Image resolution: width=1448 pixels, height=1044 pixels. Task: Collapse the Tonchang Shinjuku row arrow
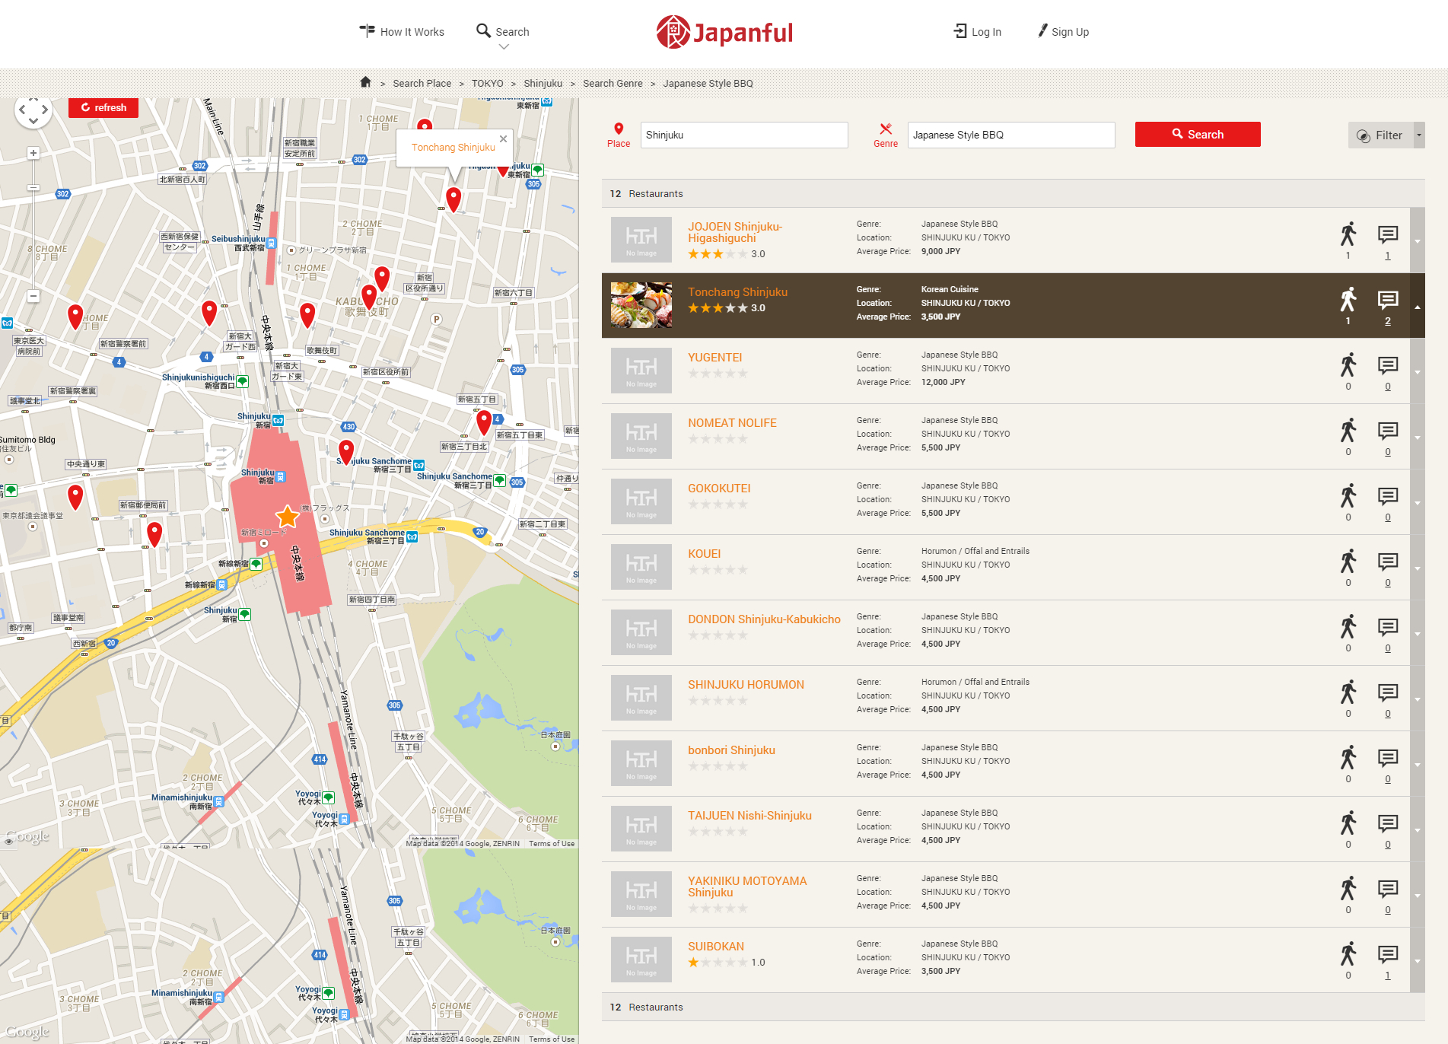point(1418,306)
